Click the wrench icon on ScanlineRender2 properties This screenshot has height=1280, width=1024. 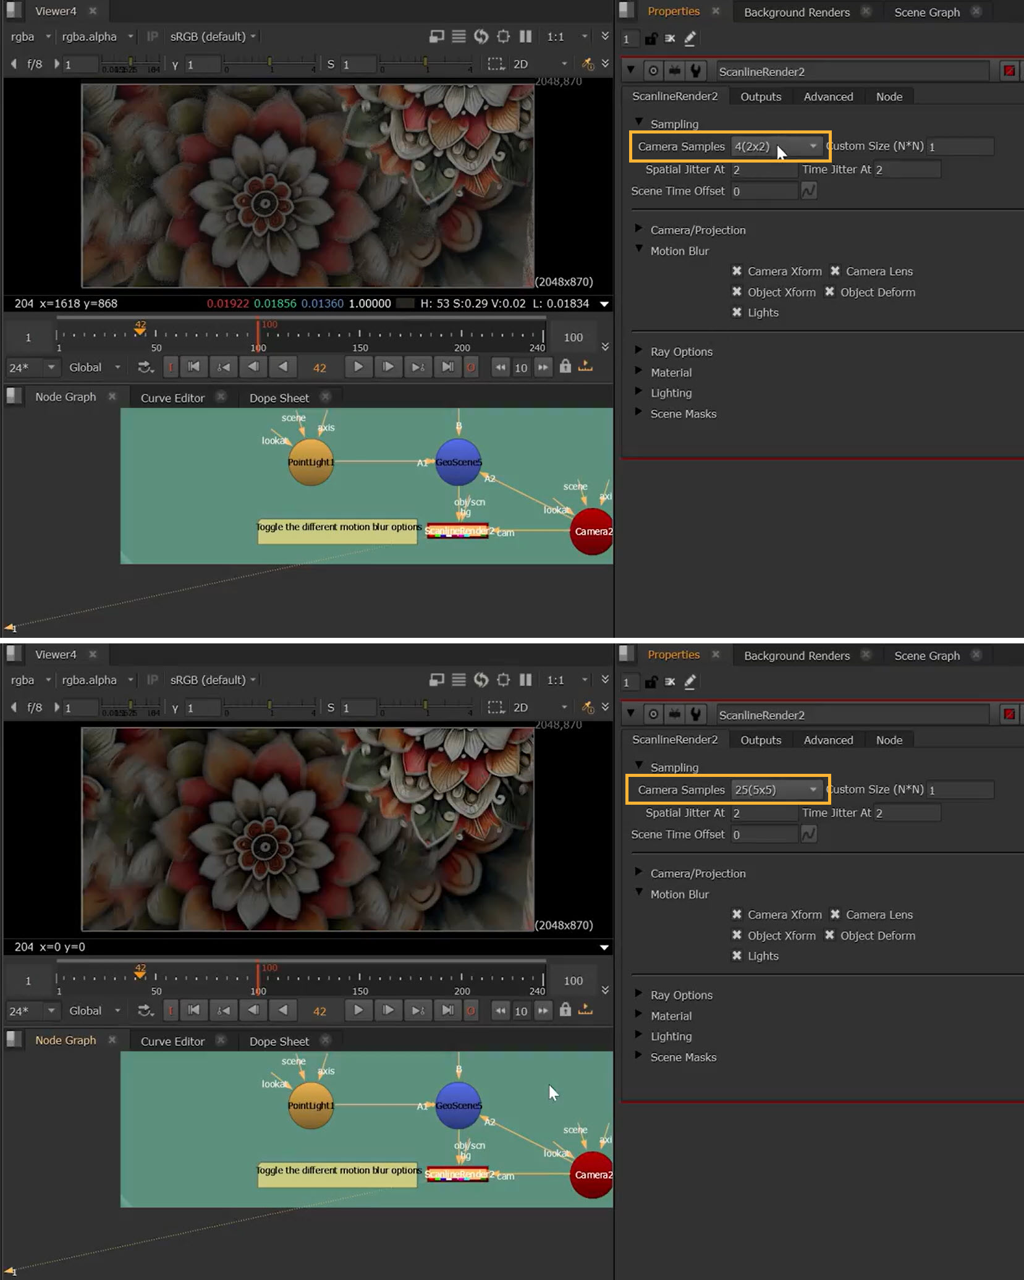click(696, 70)
